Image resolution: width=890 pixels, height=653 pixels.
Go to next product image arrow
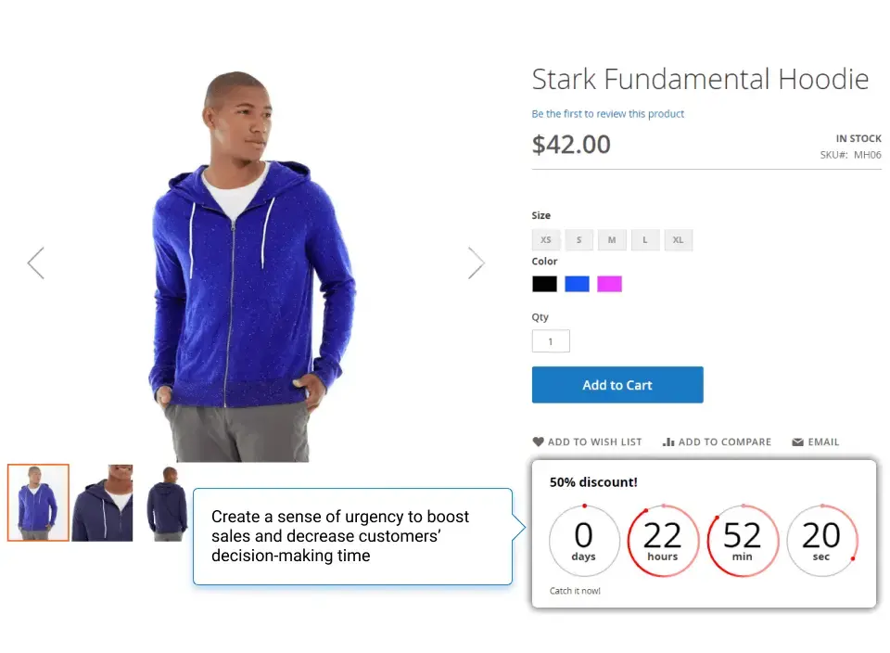[476, 262]
